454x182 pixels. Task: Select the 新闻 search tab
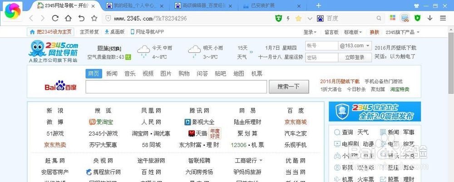112,74
